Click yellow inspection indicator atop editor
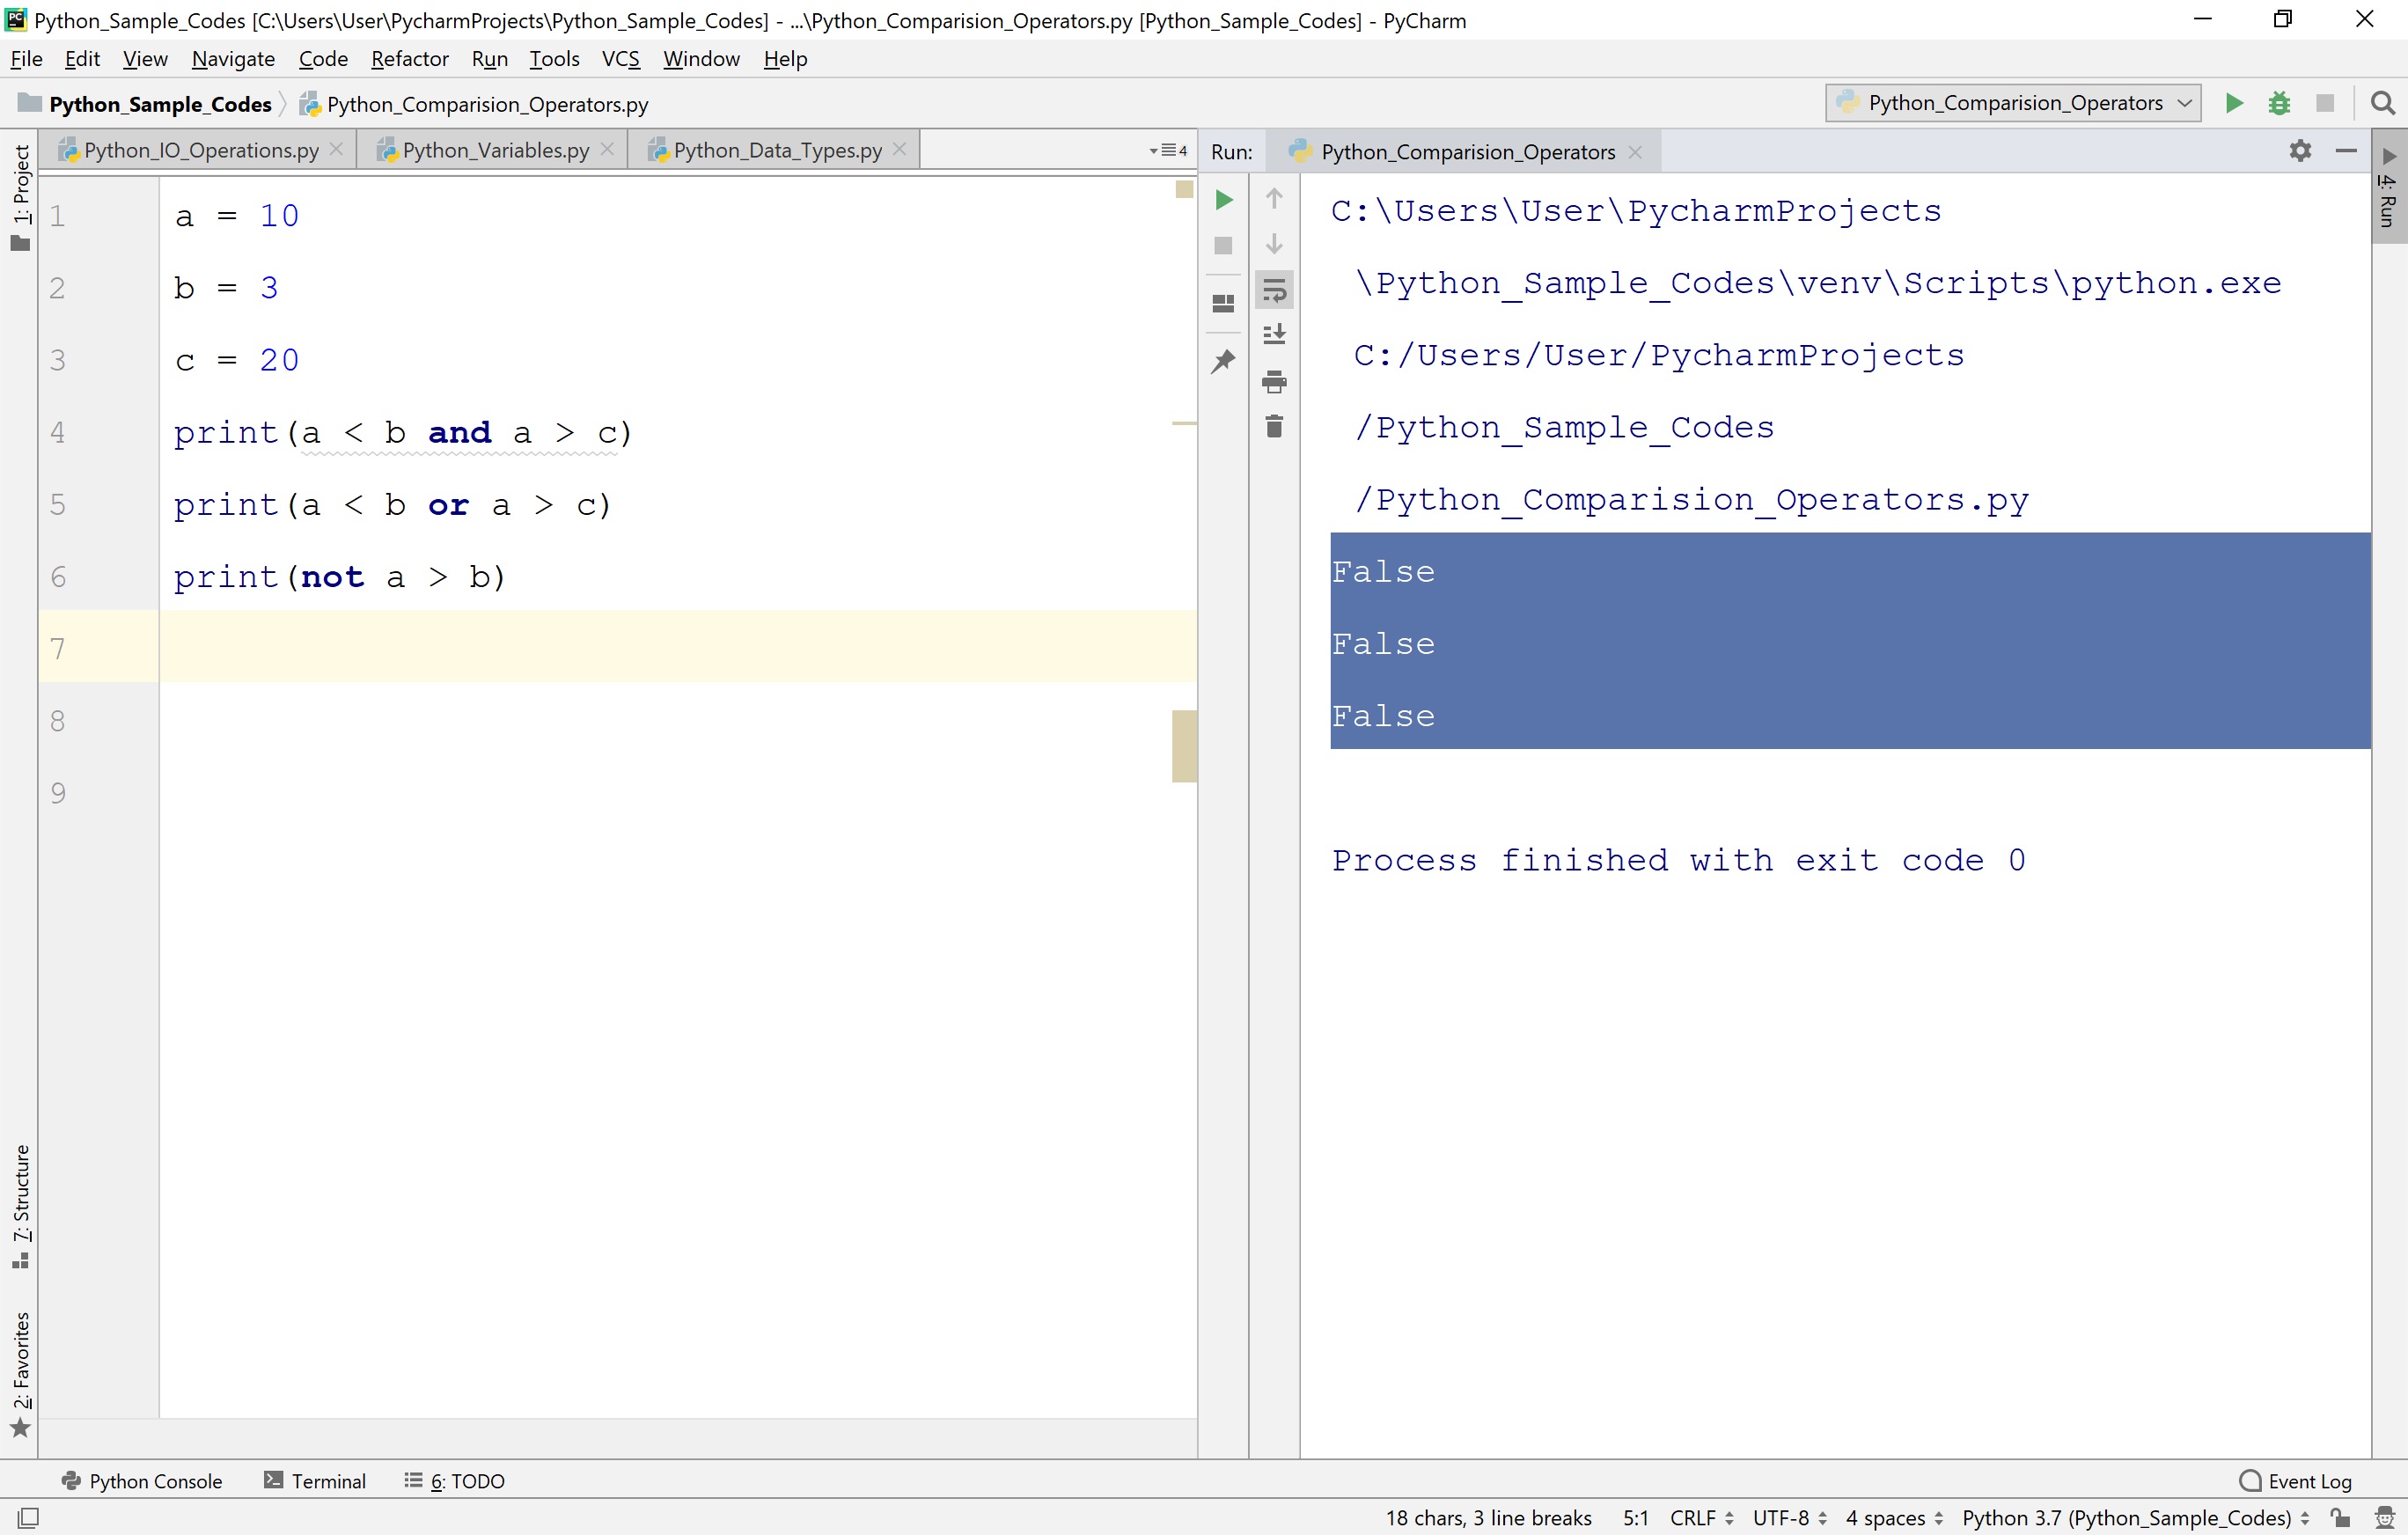Screen dimensions: 2408x1535 pyautogui.click(x=1184, y=189)
